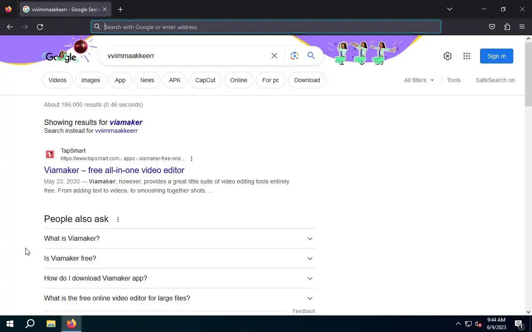Open People also ask options menu
Viewport: 532px width, 332px height.
point(118,220)
